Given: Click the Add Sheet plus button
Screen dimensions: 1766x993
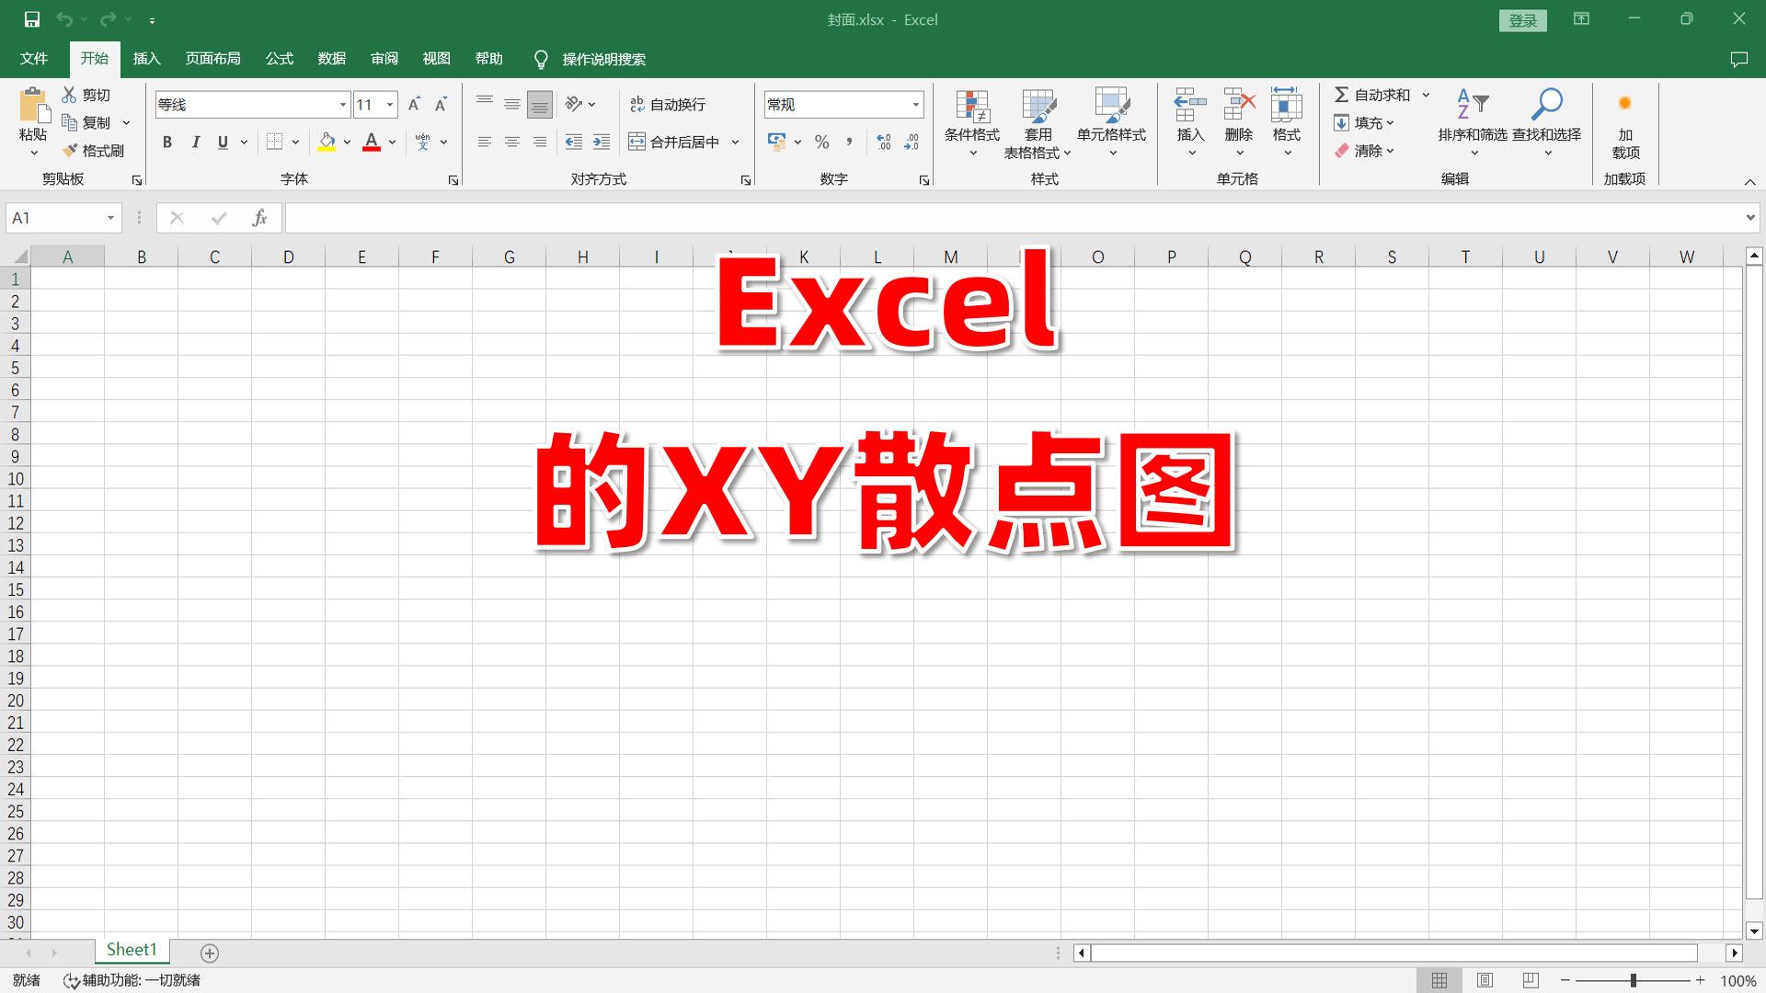Looking at the screenshot, I should [210, 952].
